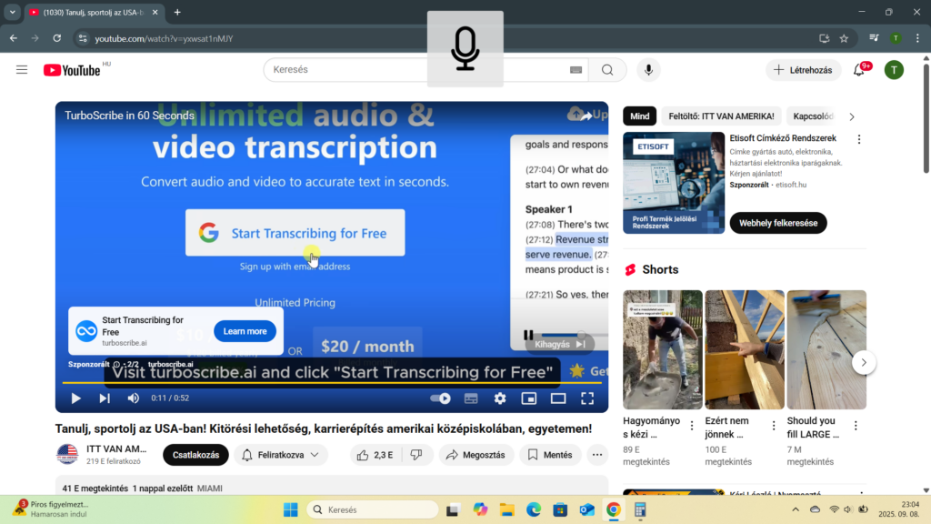
Task: Show hidden system tray icons
Action: click(796, 509)
